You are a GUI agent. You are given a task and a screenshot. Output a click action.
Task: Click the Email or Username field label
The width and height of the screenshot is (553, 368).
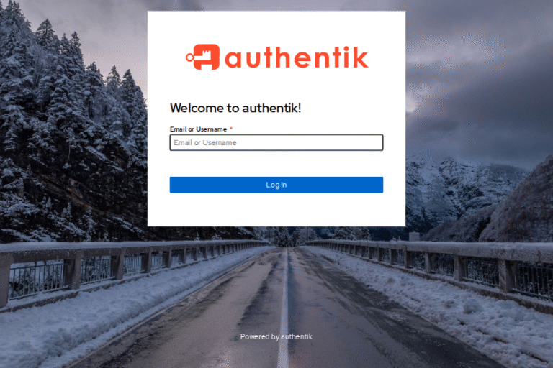pos(198,129)
